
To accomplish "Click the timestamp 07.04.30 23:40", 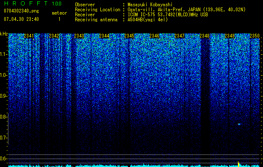I will tap(21, 19).
